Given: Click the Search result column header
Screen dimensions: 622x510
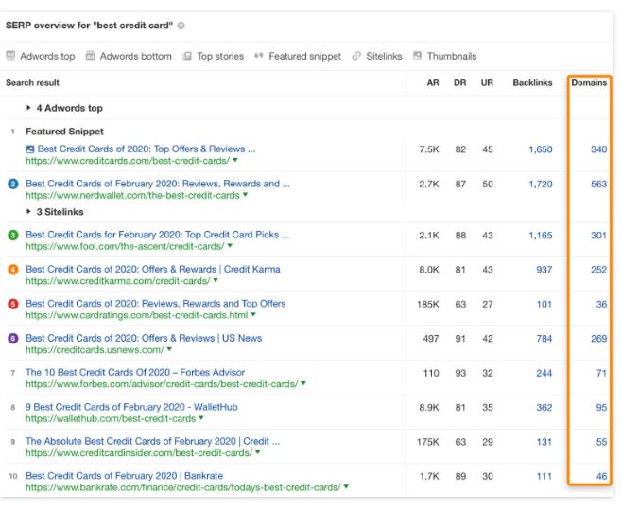Looking at the screenshot, I should pyautogui.click(x=32, y=83).
